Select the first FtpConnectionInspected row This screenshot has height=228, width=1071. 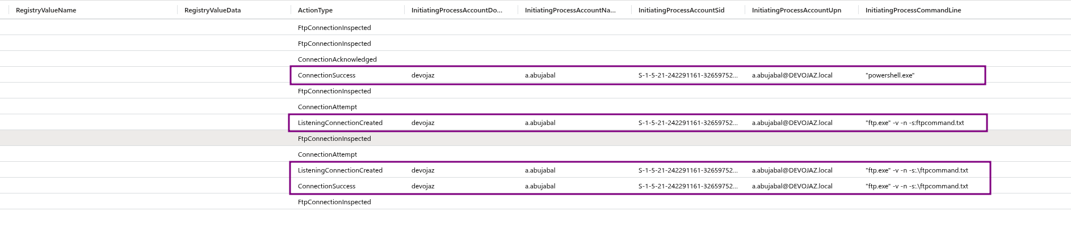[x=535, y=27]
